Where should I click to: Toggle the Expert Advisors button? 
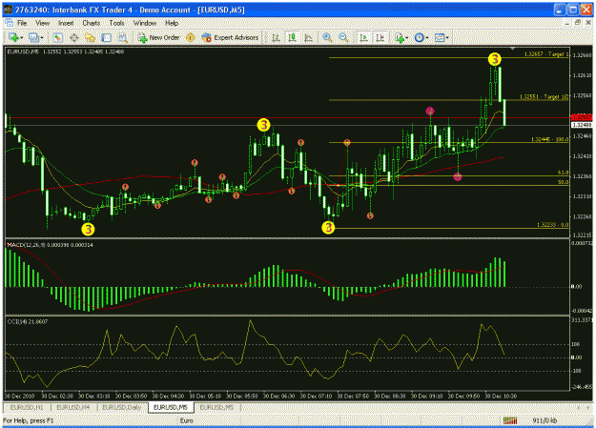230,37
